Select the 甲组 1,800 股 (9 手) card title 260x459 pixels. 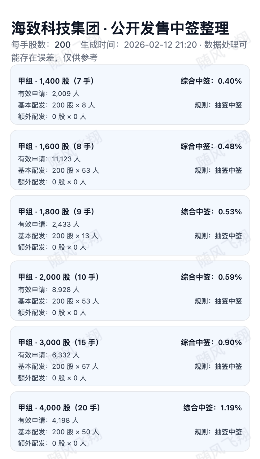pos(56,212)
